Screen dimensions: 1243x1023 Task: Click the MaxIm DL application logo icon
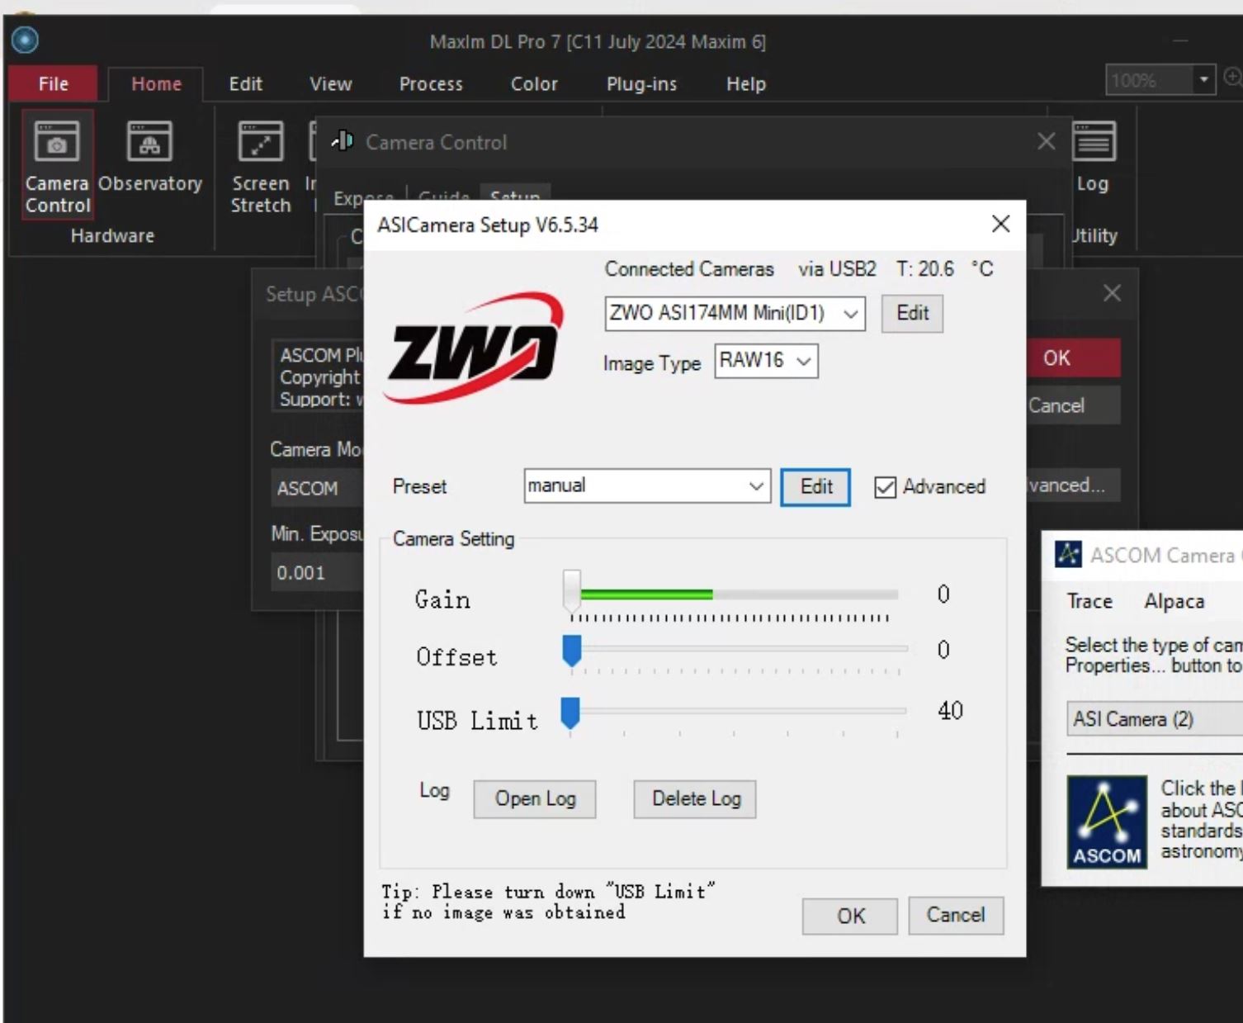25,40
